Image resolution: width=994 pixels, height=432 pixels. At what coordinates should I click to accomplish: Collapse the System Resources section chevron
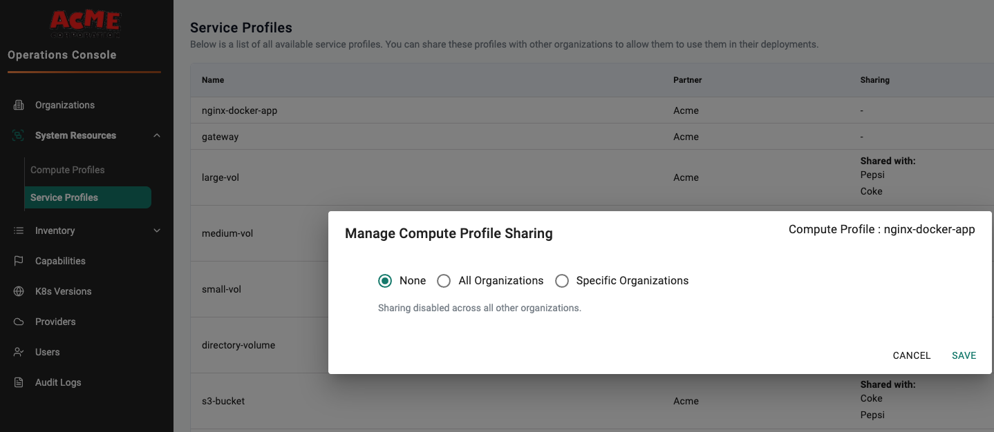(x=157, y=135)
